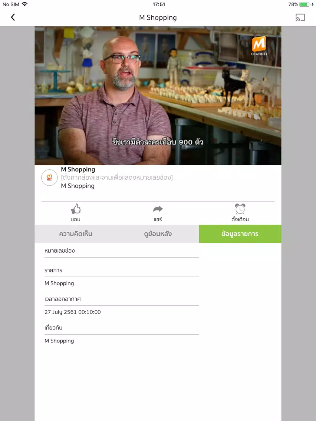316x421 pixels.
Task: Tap the bold M Shopping channel title
Action: click(78, 169)
